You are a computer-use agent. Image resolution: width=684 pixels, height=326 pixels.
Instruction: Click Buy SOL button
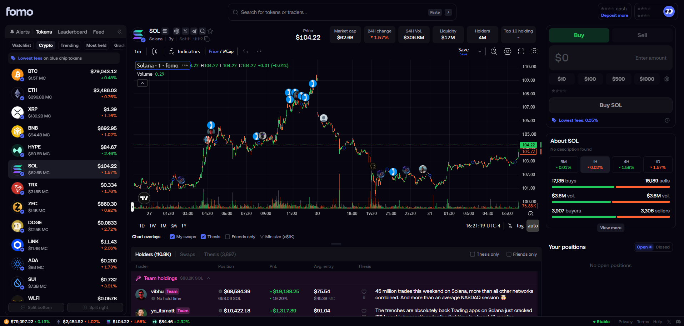[x=611, y=105]
